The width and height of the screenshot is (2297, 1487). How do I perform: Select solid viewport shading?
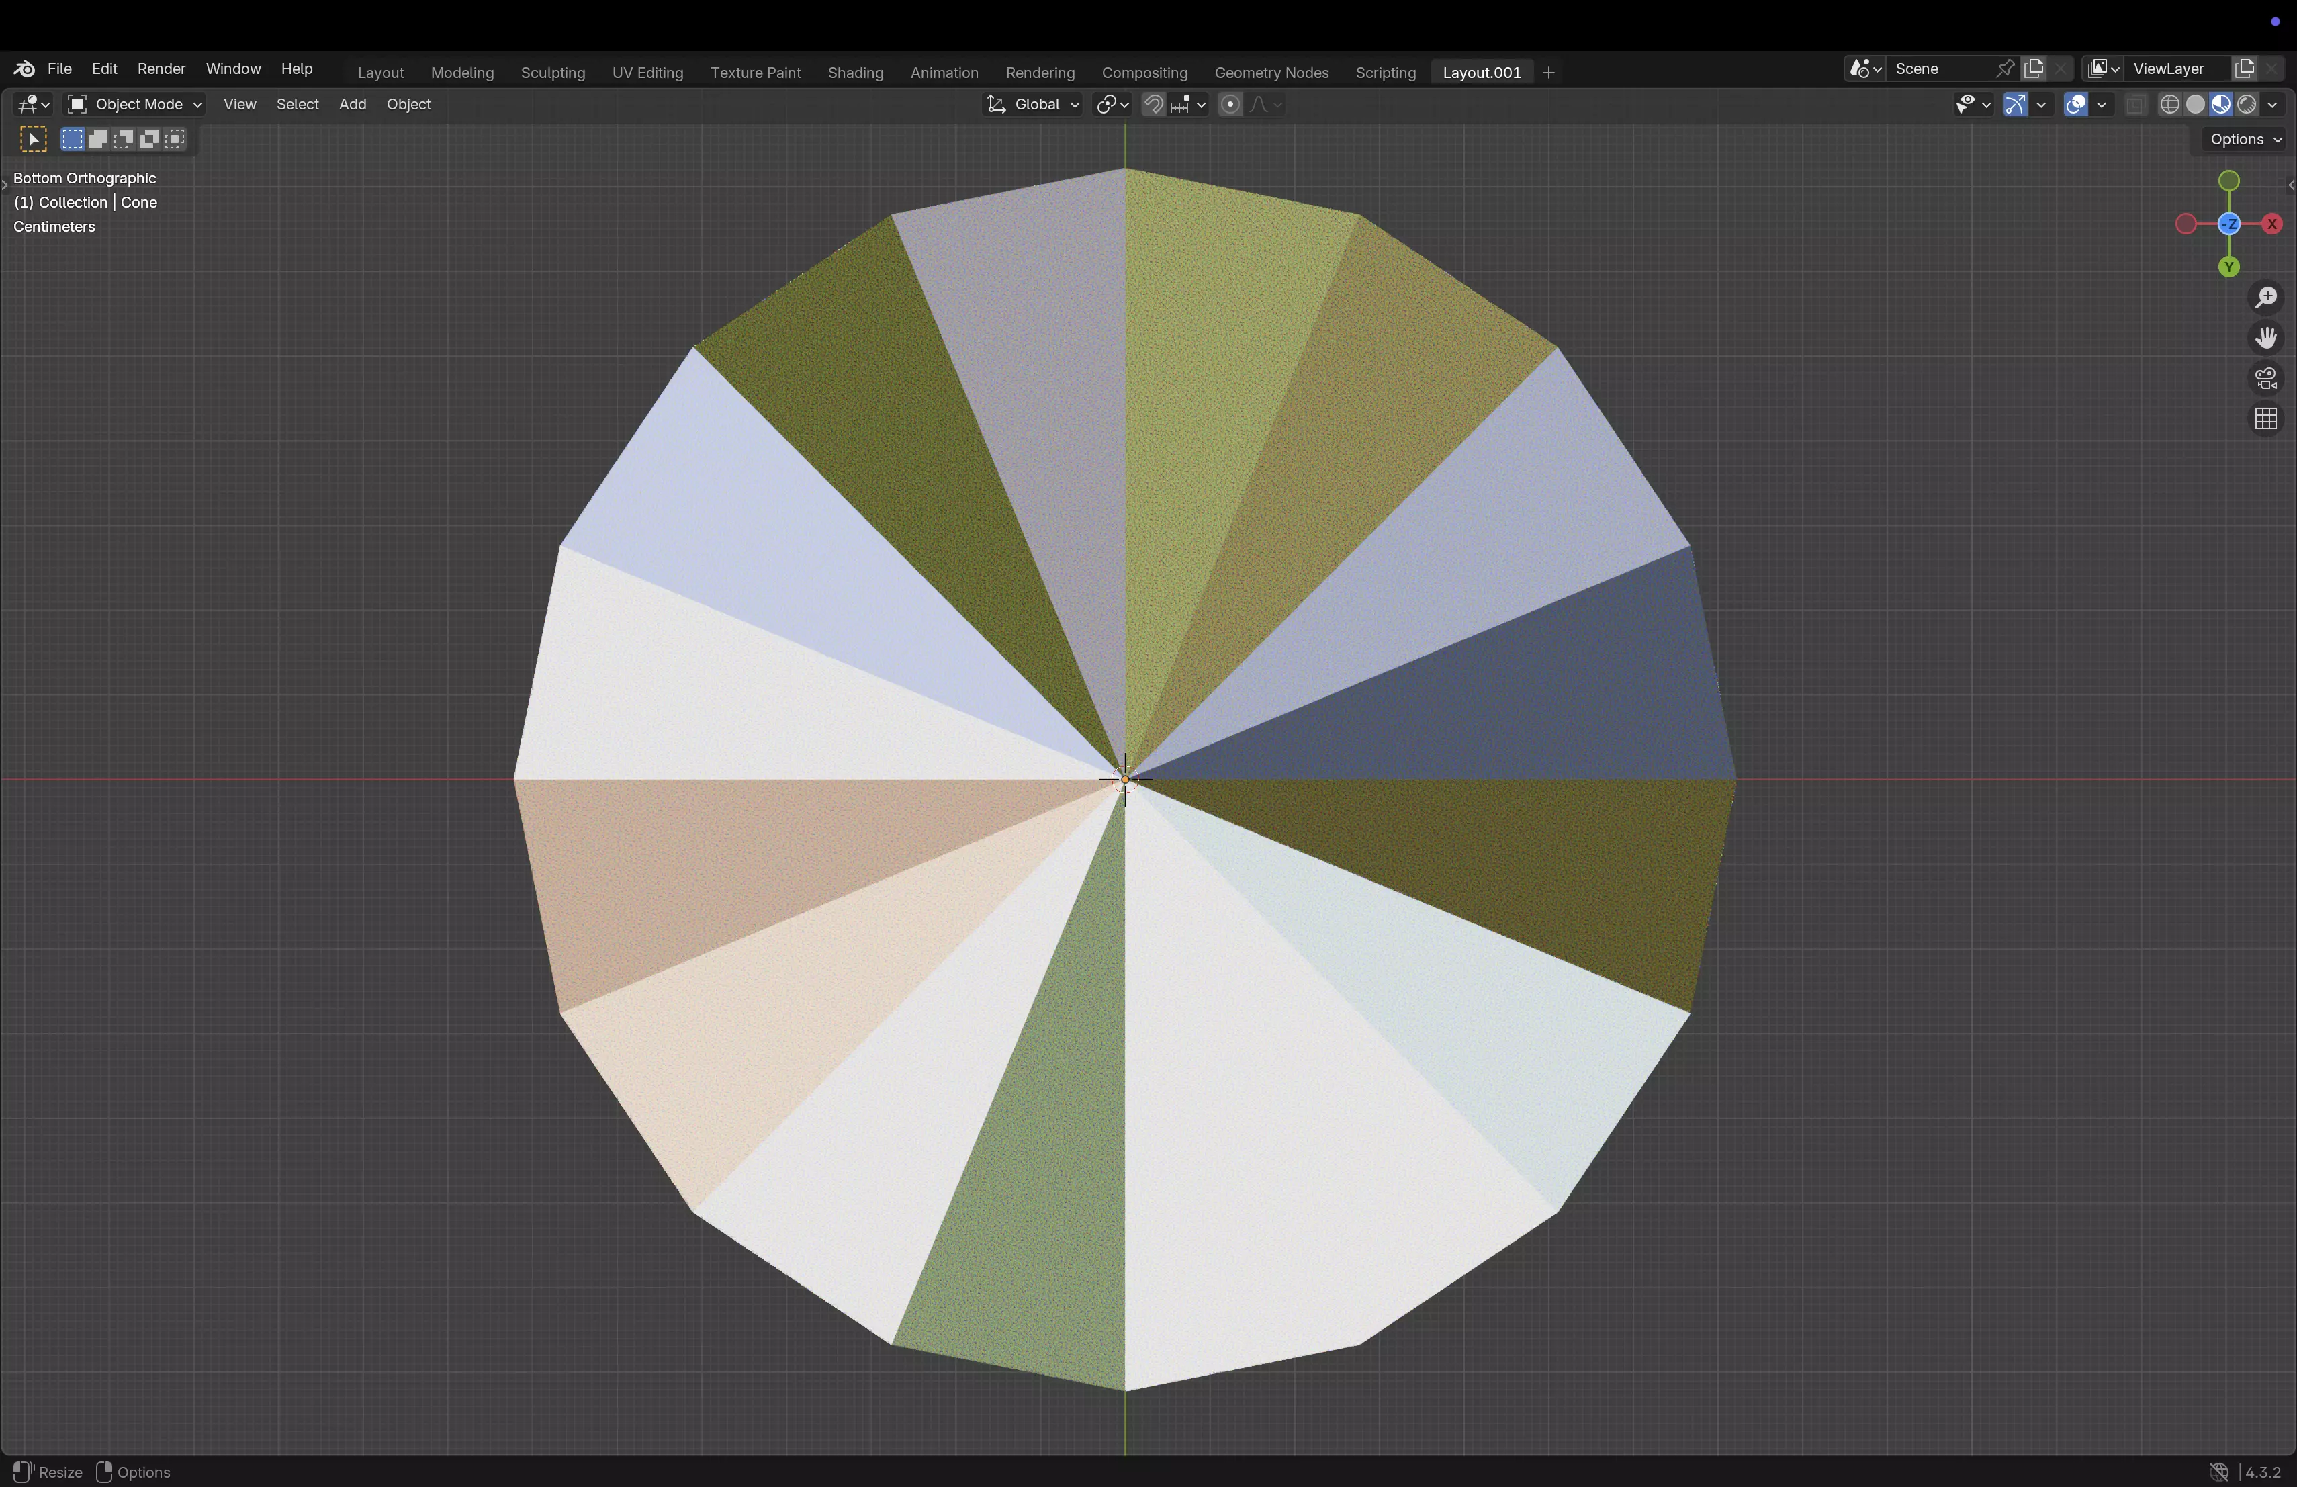(2196, 104)
